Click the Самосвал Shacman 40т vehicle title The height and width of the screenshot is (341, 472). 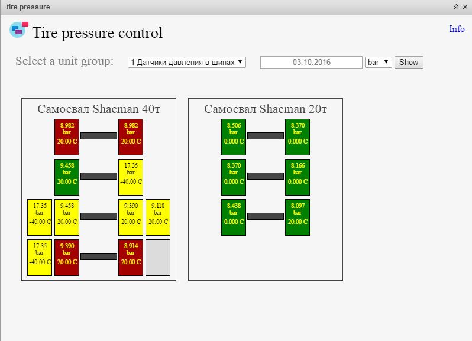coord(99,109)
